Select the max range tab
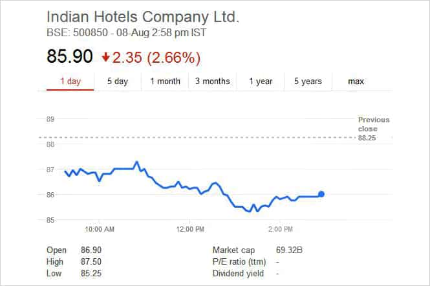The width and height of the screenshot is (430, 286). pyautogui.click(x=356, y=82)
